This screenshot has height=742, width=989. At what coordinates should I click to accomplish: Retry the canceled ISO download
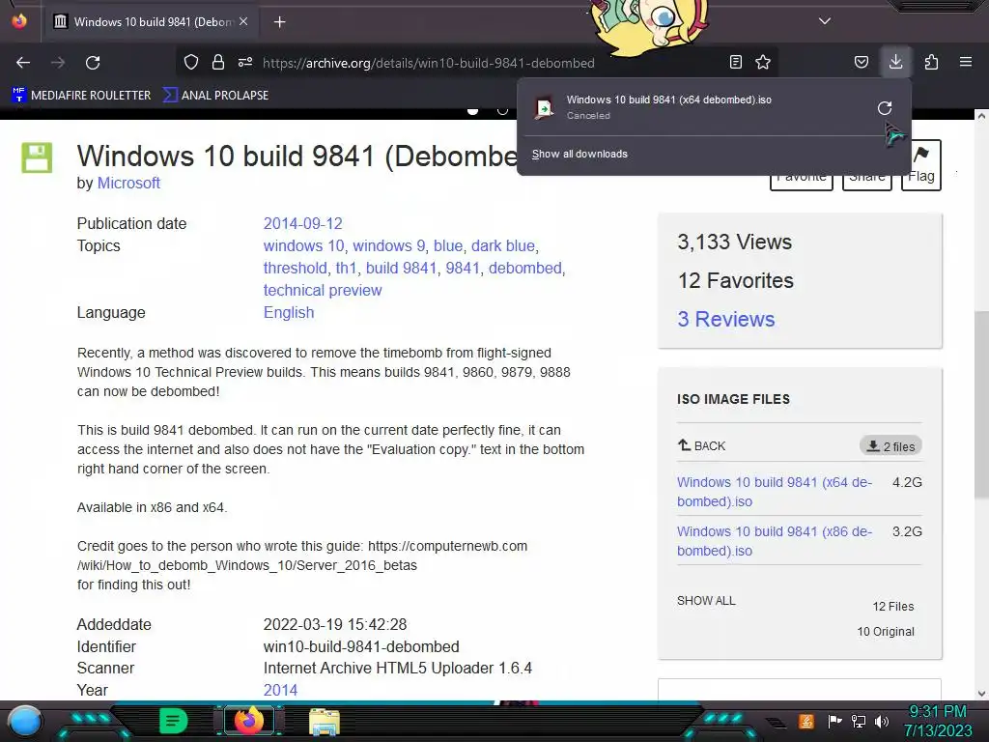(885, 108)
